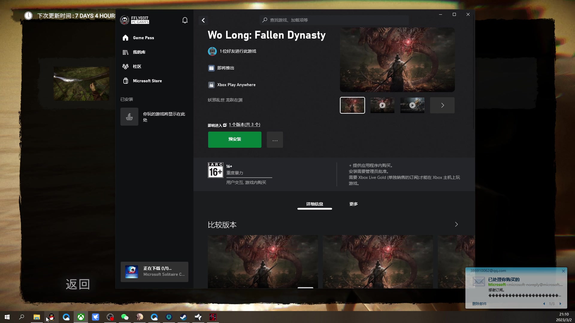Open QQ penguin from the taskbar
The image size is (575, 323).
coord(52,317)
